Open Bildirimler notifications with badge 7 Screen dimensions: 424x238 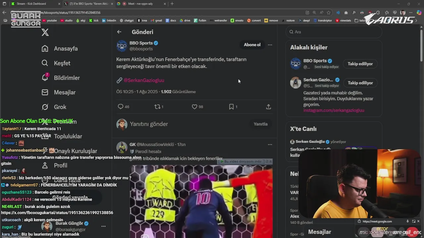(x=60, y=78)
